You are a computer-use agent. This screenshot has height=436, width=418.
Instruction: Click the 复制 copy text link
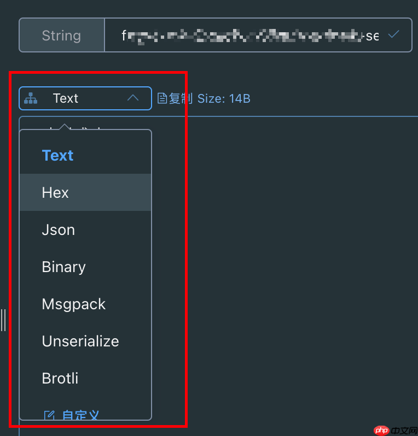tap(181, 98)
